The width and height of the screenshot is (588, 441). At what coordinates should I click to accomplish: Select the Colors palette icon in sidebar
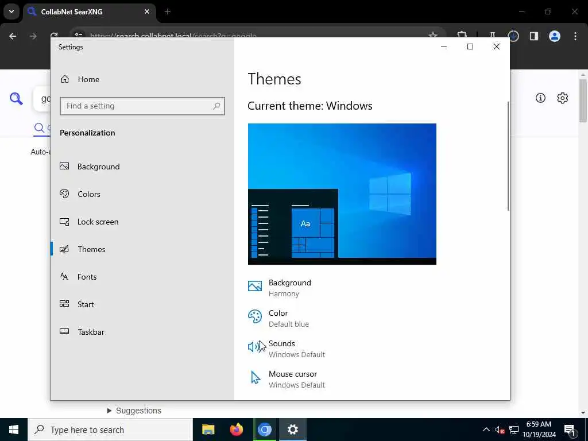64,194
